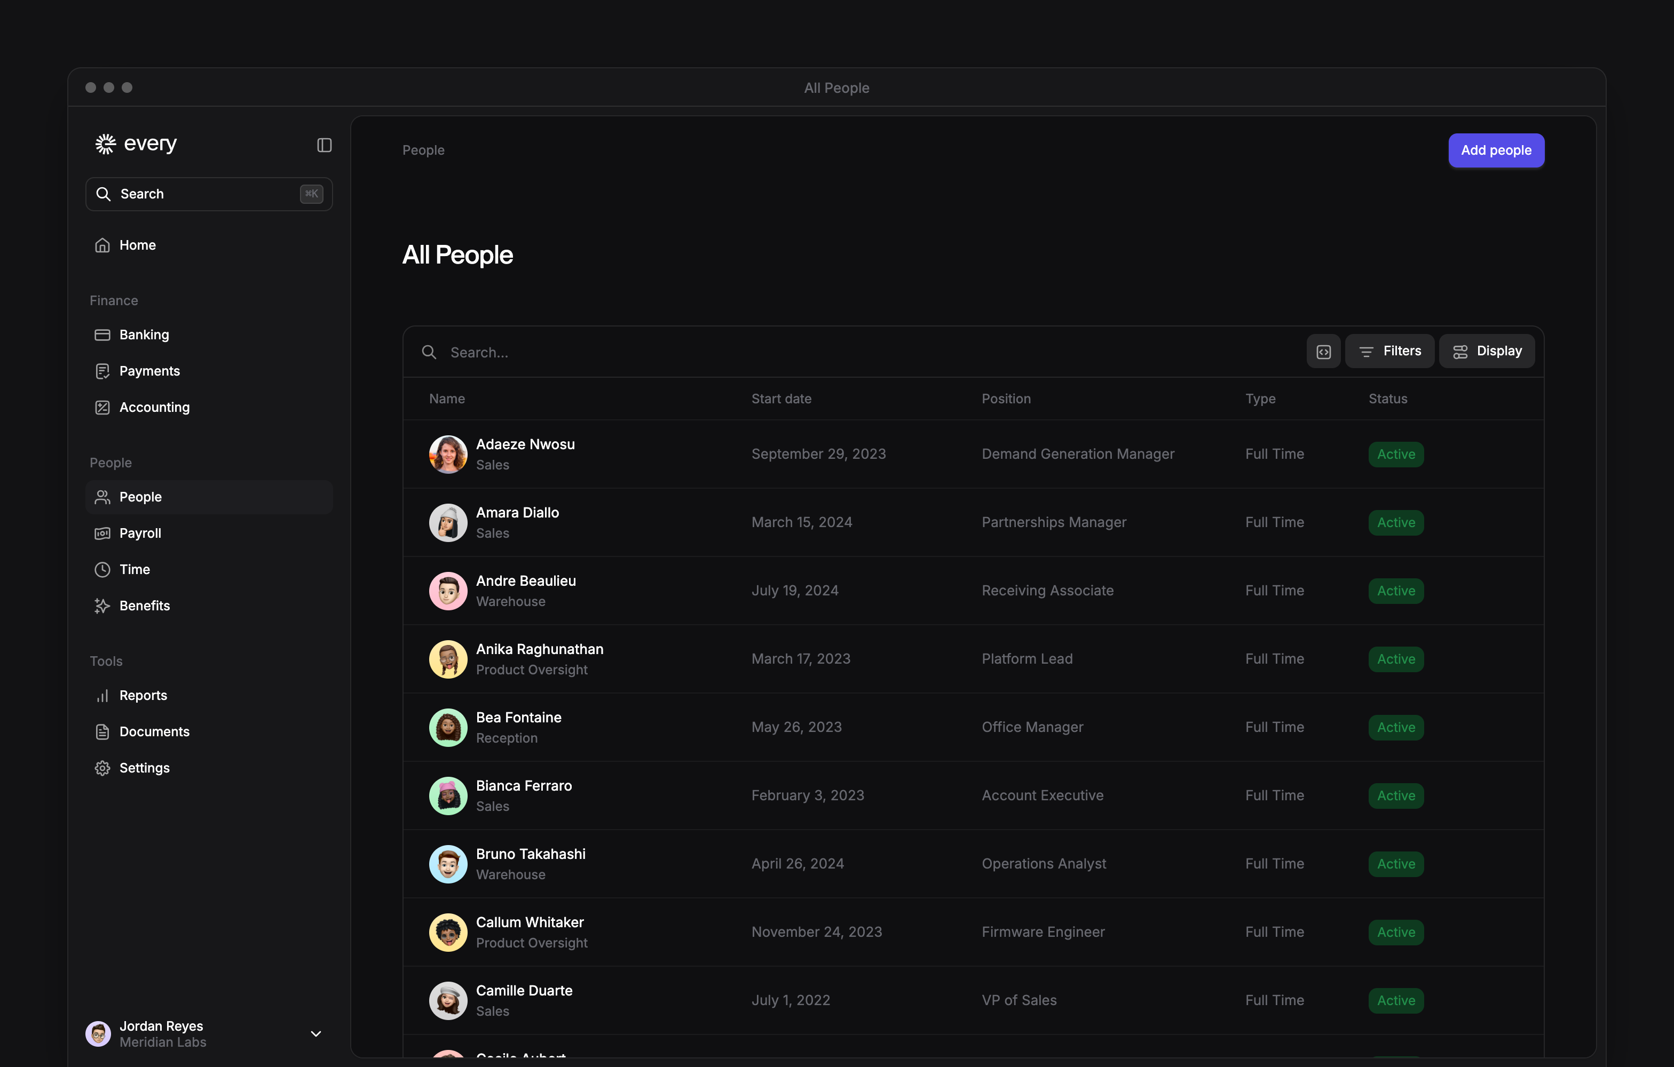The height and width of the screenshot is (1067, 1674).
Task: Click the Payroll banknote icon
Action: pos(102,533)
